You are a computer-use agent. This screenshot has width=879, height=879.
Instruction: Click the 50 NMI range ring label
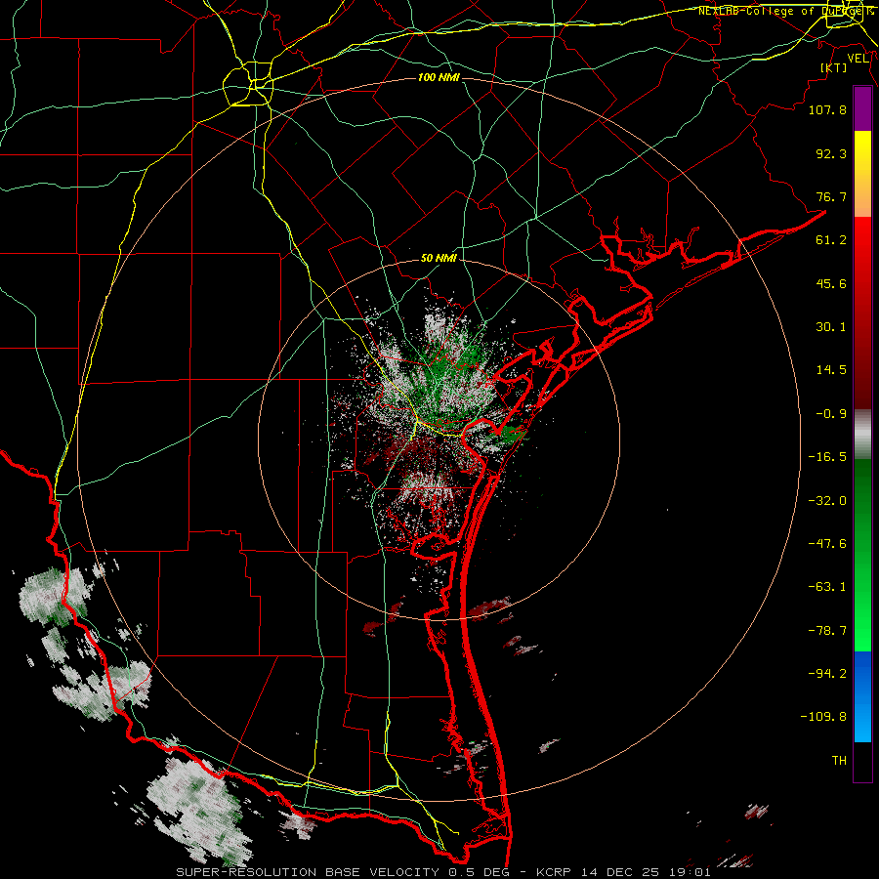pos(439,258)
